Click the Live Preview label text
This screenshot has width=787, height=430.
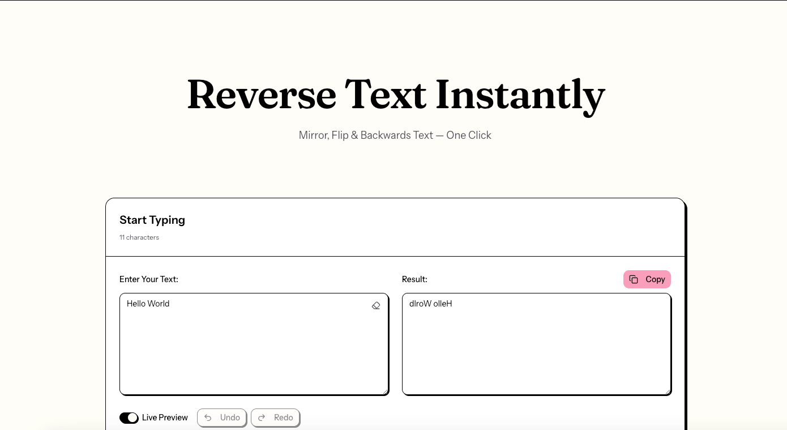tap(165, 418)
